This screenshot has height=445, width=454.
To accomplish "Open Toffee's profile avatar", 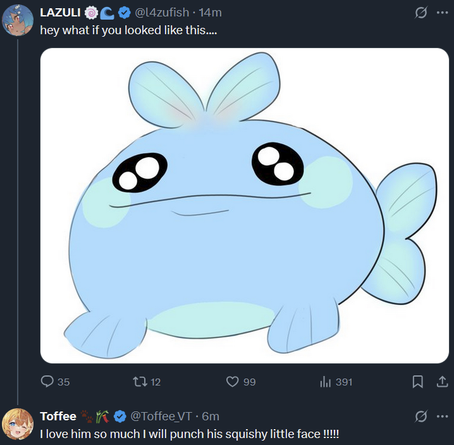I will (x=17, y=423).
